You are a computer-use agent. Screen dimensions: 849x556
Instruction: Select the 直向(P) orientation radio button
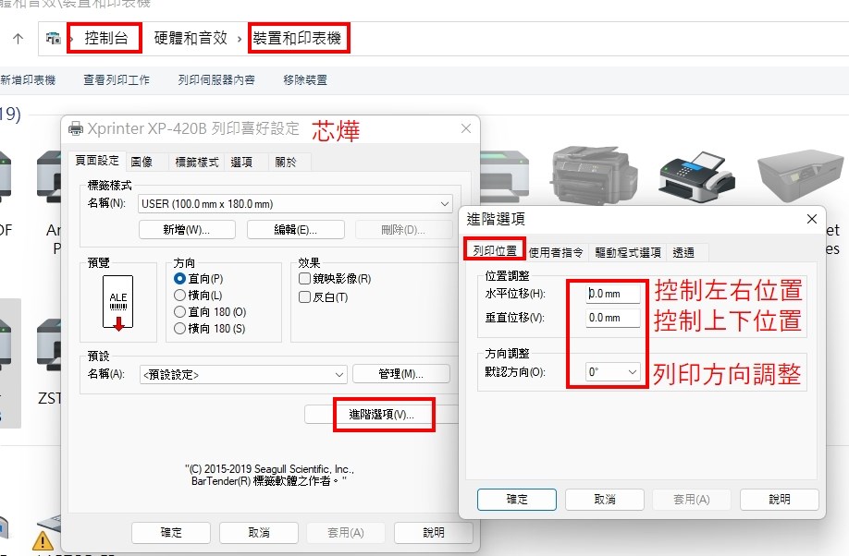coord(180,279)
